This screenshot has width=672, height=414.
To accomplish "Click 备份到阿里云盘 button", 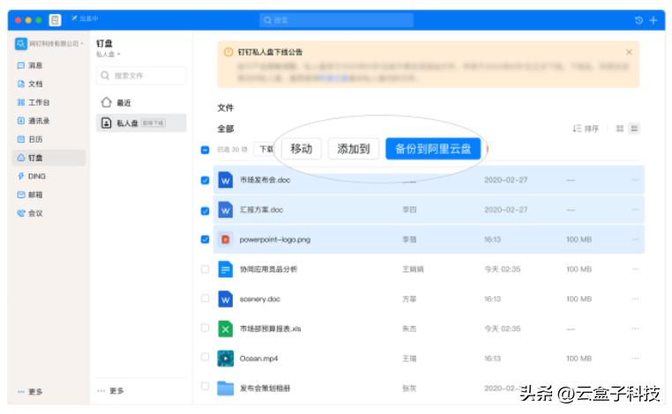I will (433, 149).
